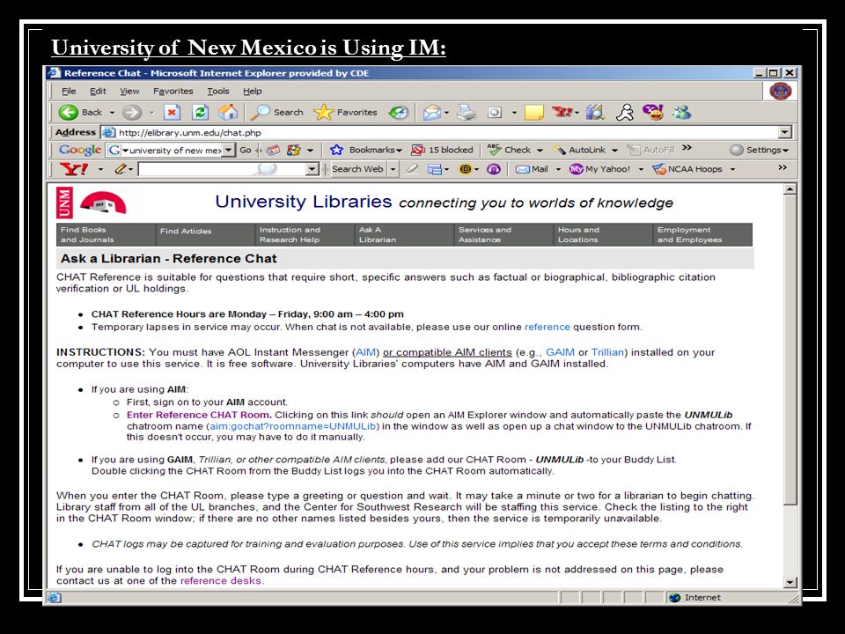Image resolution: width=845 pixels, height=634 pixels.
Task: Click the Search Web button
Action: (357, 169)
